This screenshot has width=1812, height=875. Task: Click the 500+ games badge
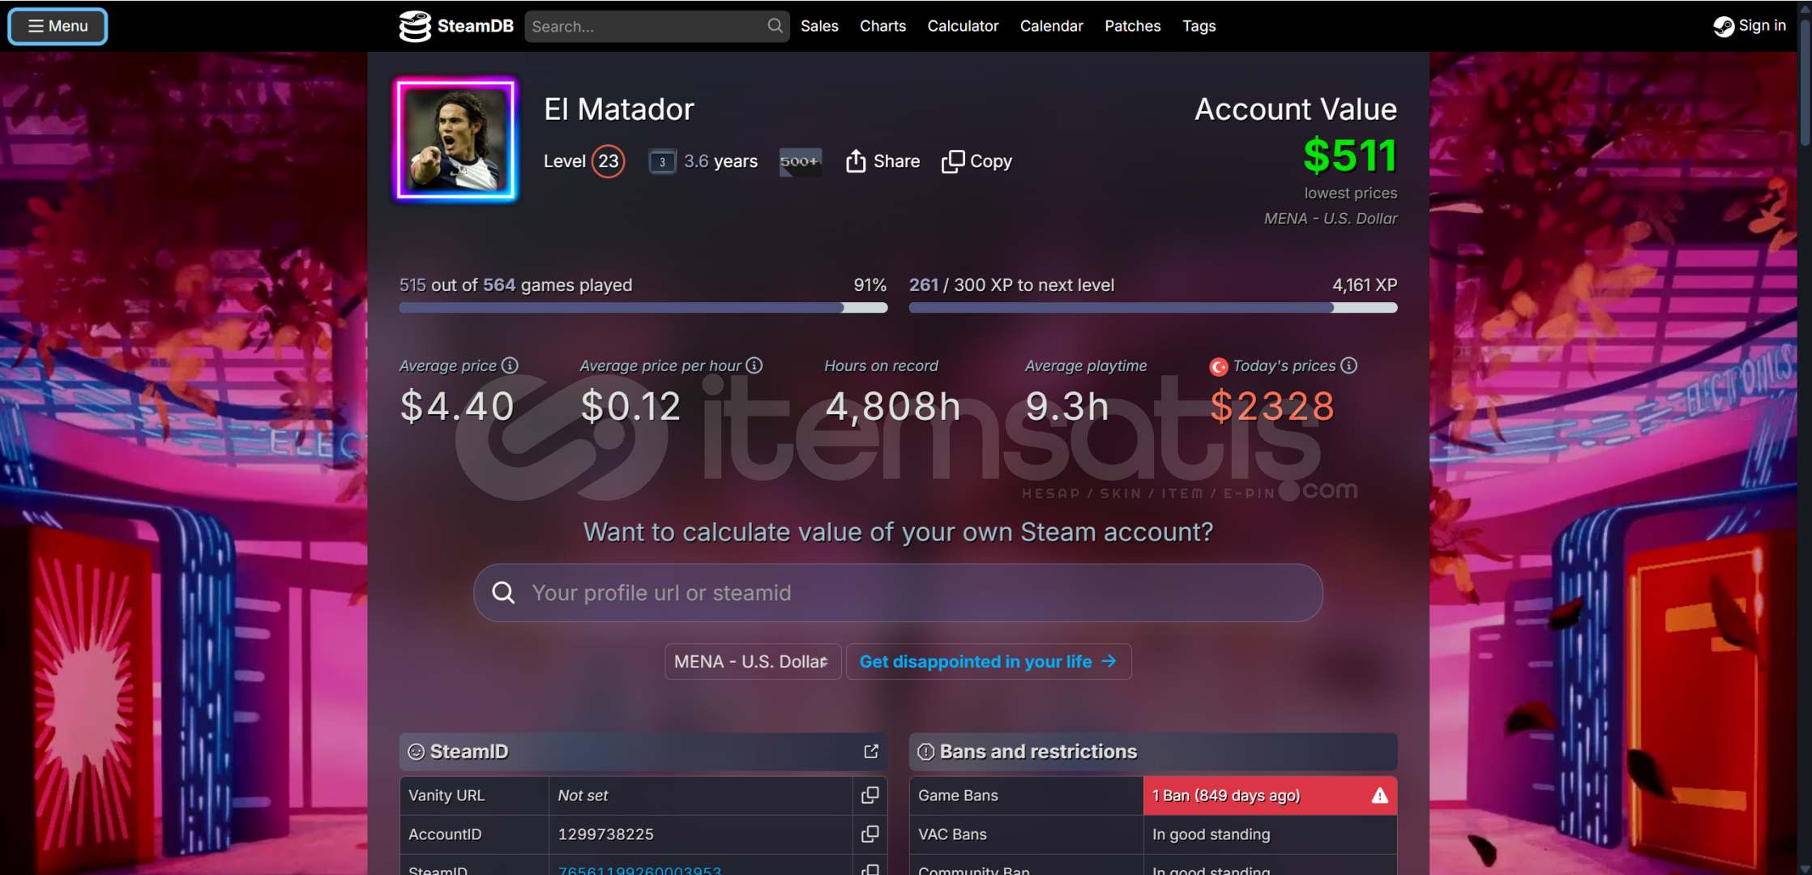point(800,161)
